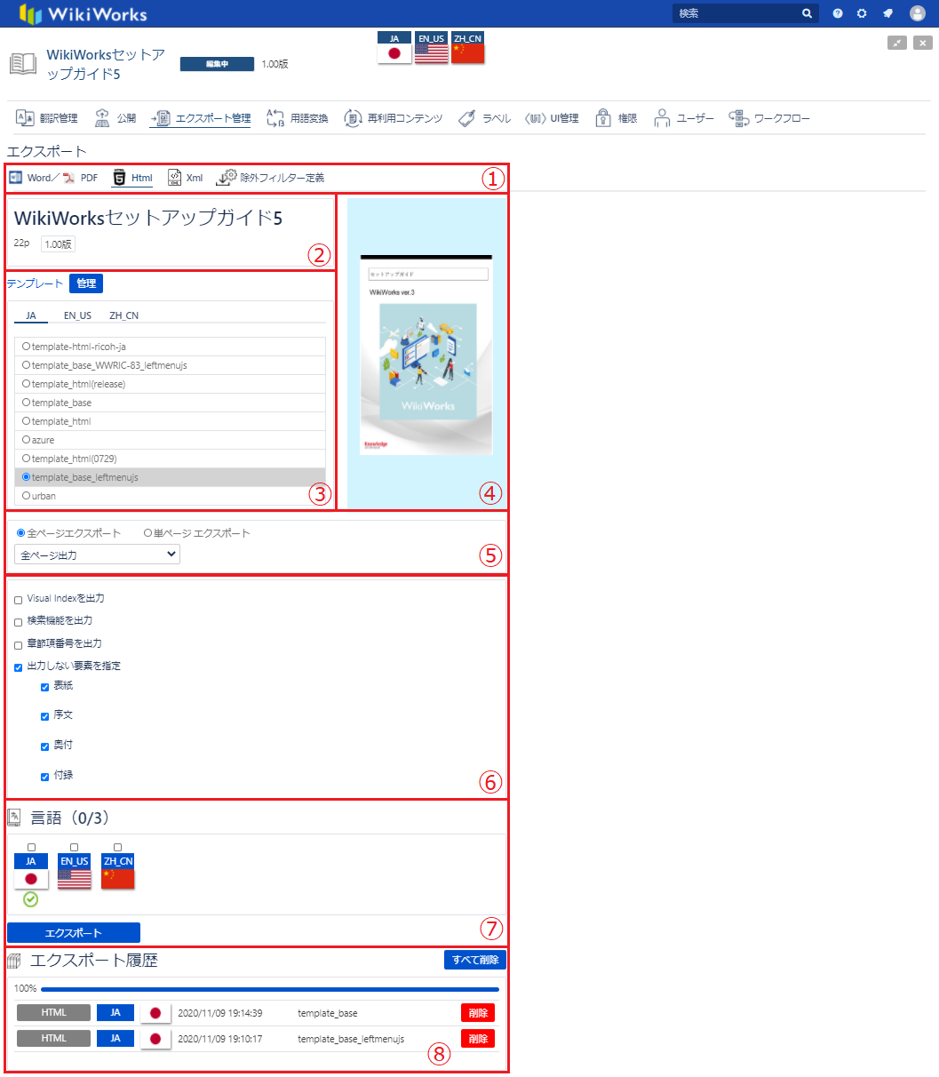Click the user avatar icon
The height and width of the screenshot is (1077, 939).
tap(918, 13)
